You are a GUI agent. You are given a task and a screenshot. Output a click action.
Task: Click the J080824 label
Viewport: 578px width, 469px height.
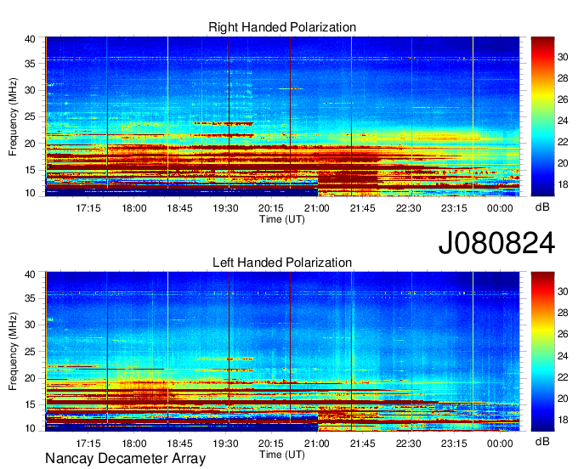(496, 243)
